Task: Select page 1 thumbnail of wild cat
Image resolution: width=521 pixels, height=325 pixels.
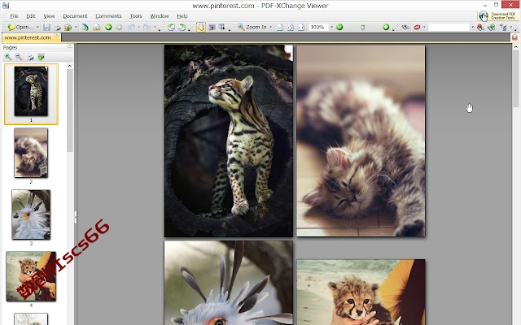Action: click(x=31, y=92)
